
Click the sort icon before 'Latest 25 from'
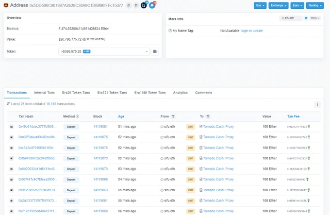8,104
